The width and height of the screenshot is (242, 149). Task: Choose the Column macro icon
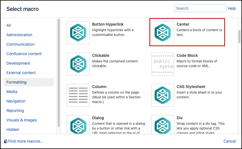tap(78, 95)
